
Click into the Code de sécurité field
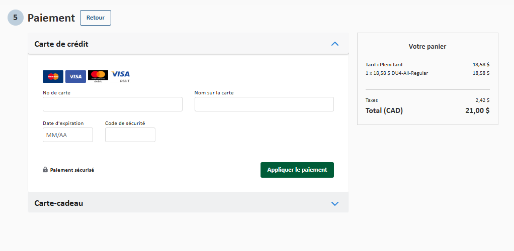[130, 135]
